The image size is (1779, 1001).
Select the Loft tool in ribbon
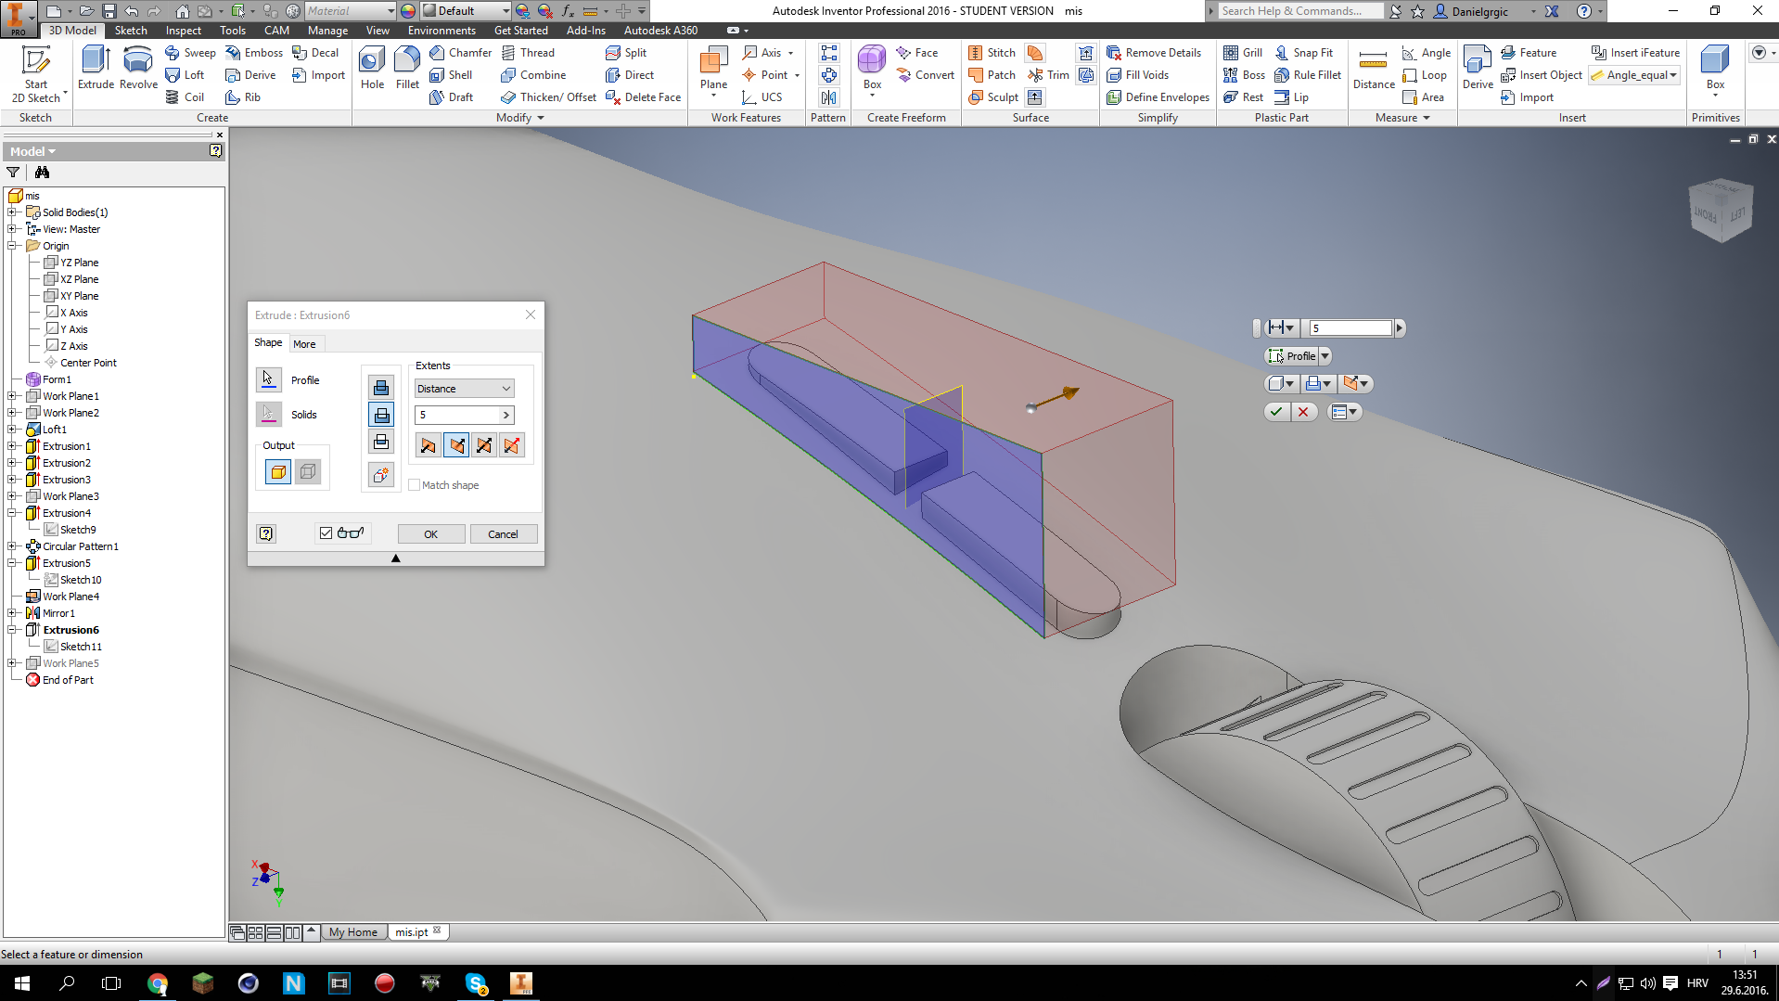(185, 75)
